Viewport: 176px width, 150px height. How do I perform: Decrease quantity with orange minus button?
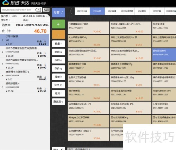[58, 34]
